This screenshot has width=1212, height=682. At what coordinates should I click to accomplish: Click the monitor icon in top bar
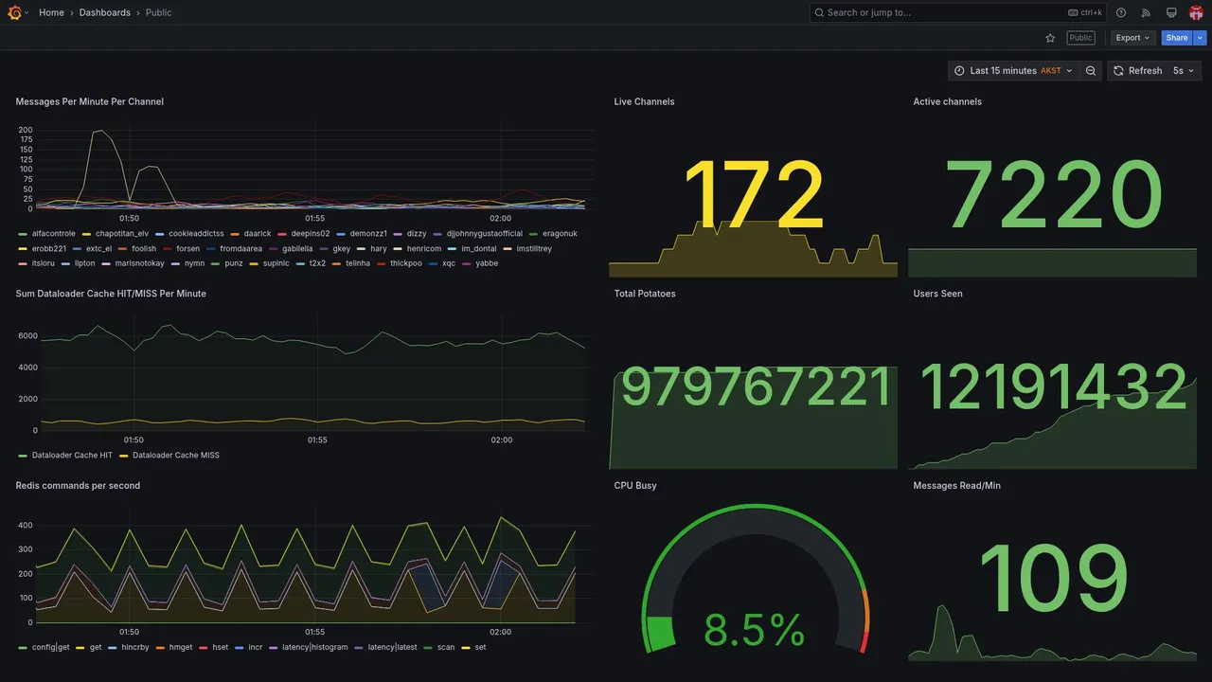tap(1171, 12)
